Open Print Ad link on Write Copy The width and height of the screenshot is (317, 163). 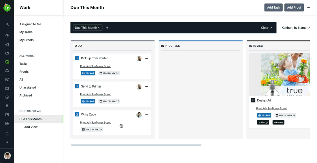(x=95, y=122)
